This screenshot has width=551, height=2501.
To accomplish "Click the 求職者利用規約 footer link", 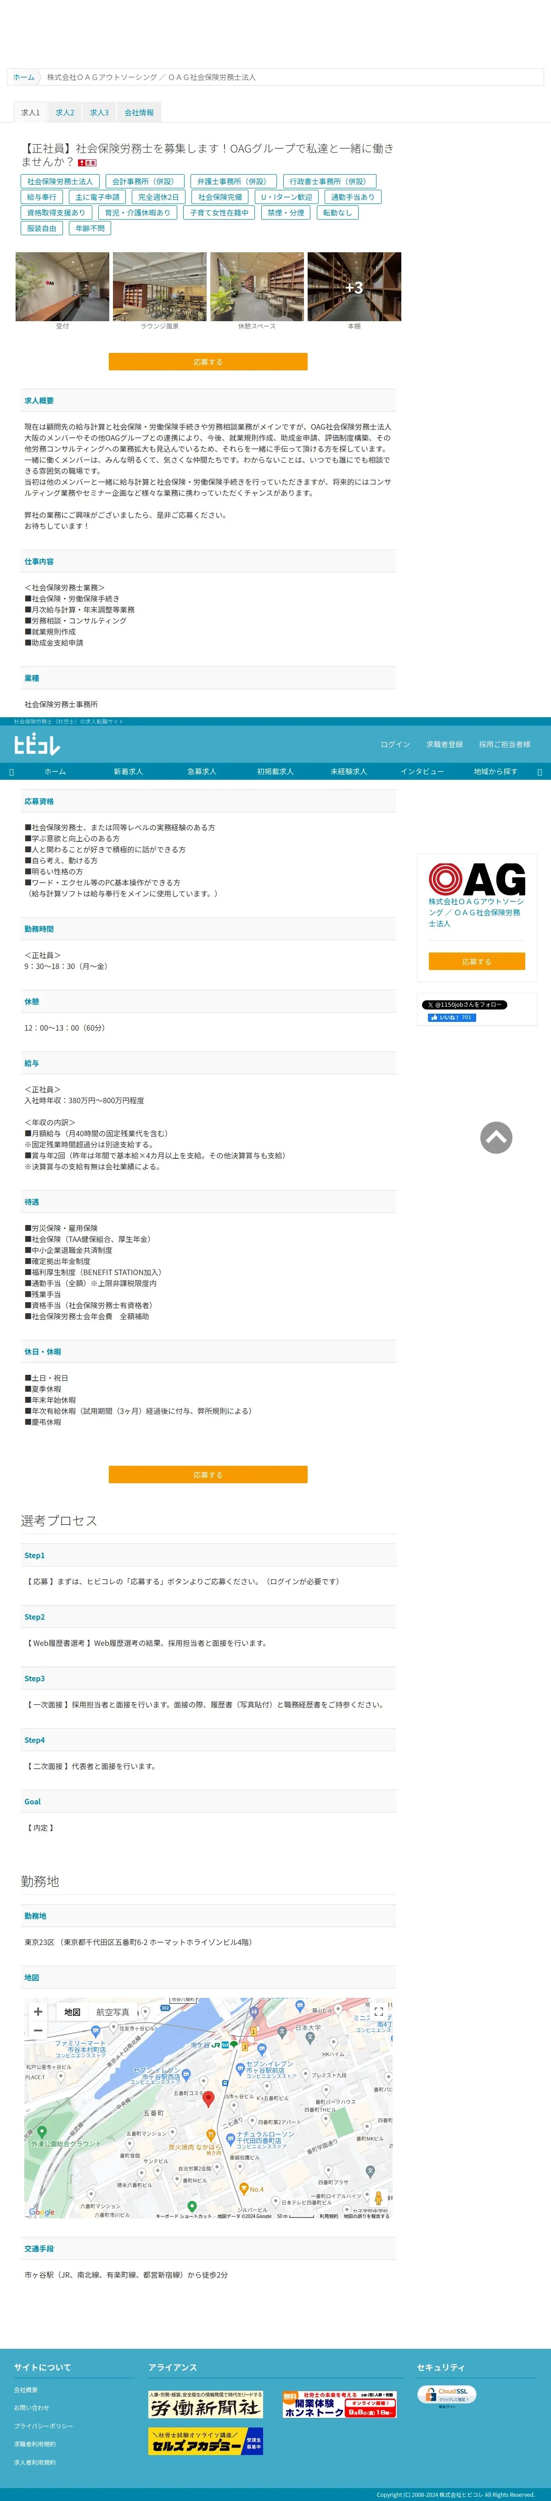I will [34, 2444].
